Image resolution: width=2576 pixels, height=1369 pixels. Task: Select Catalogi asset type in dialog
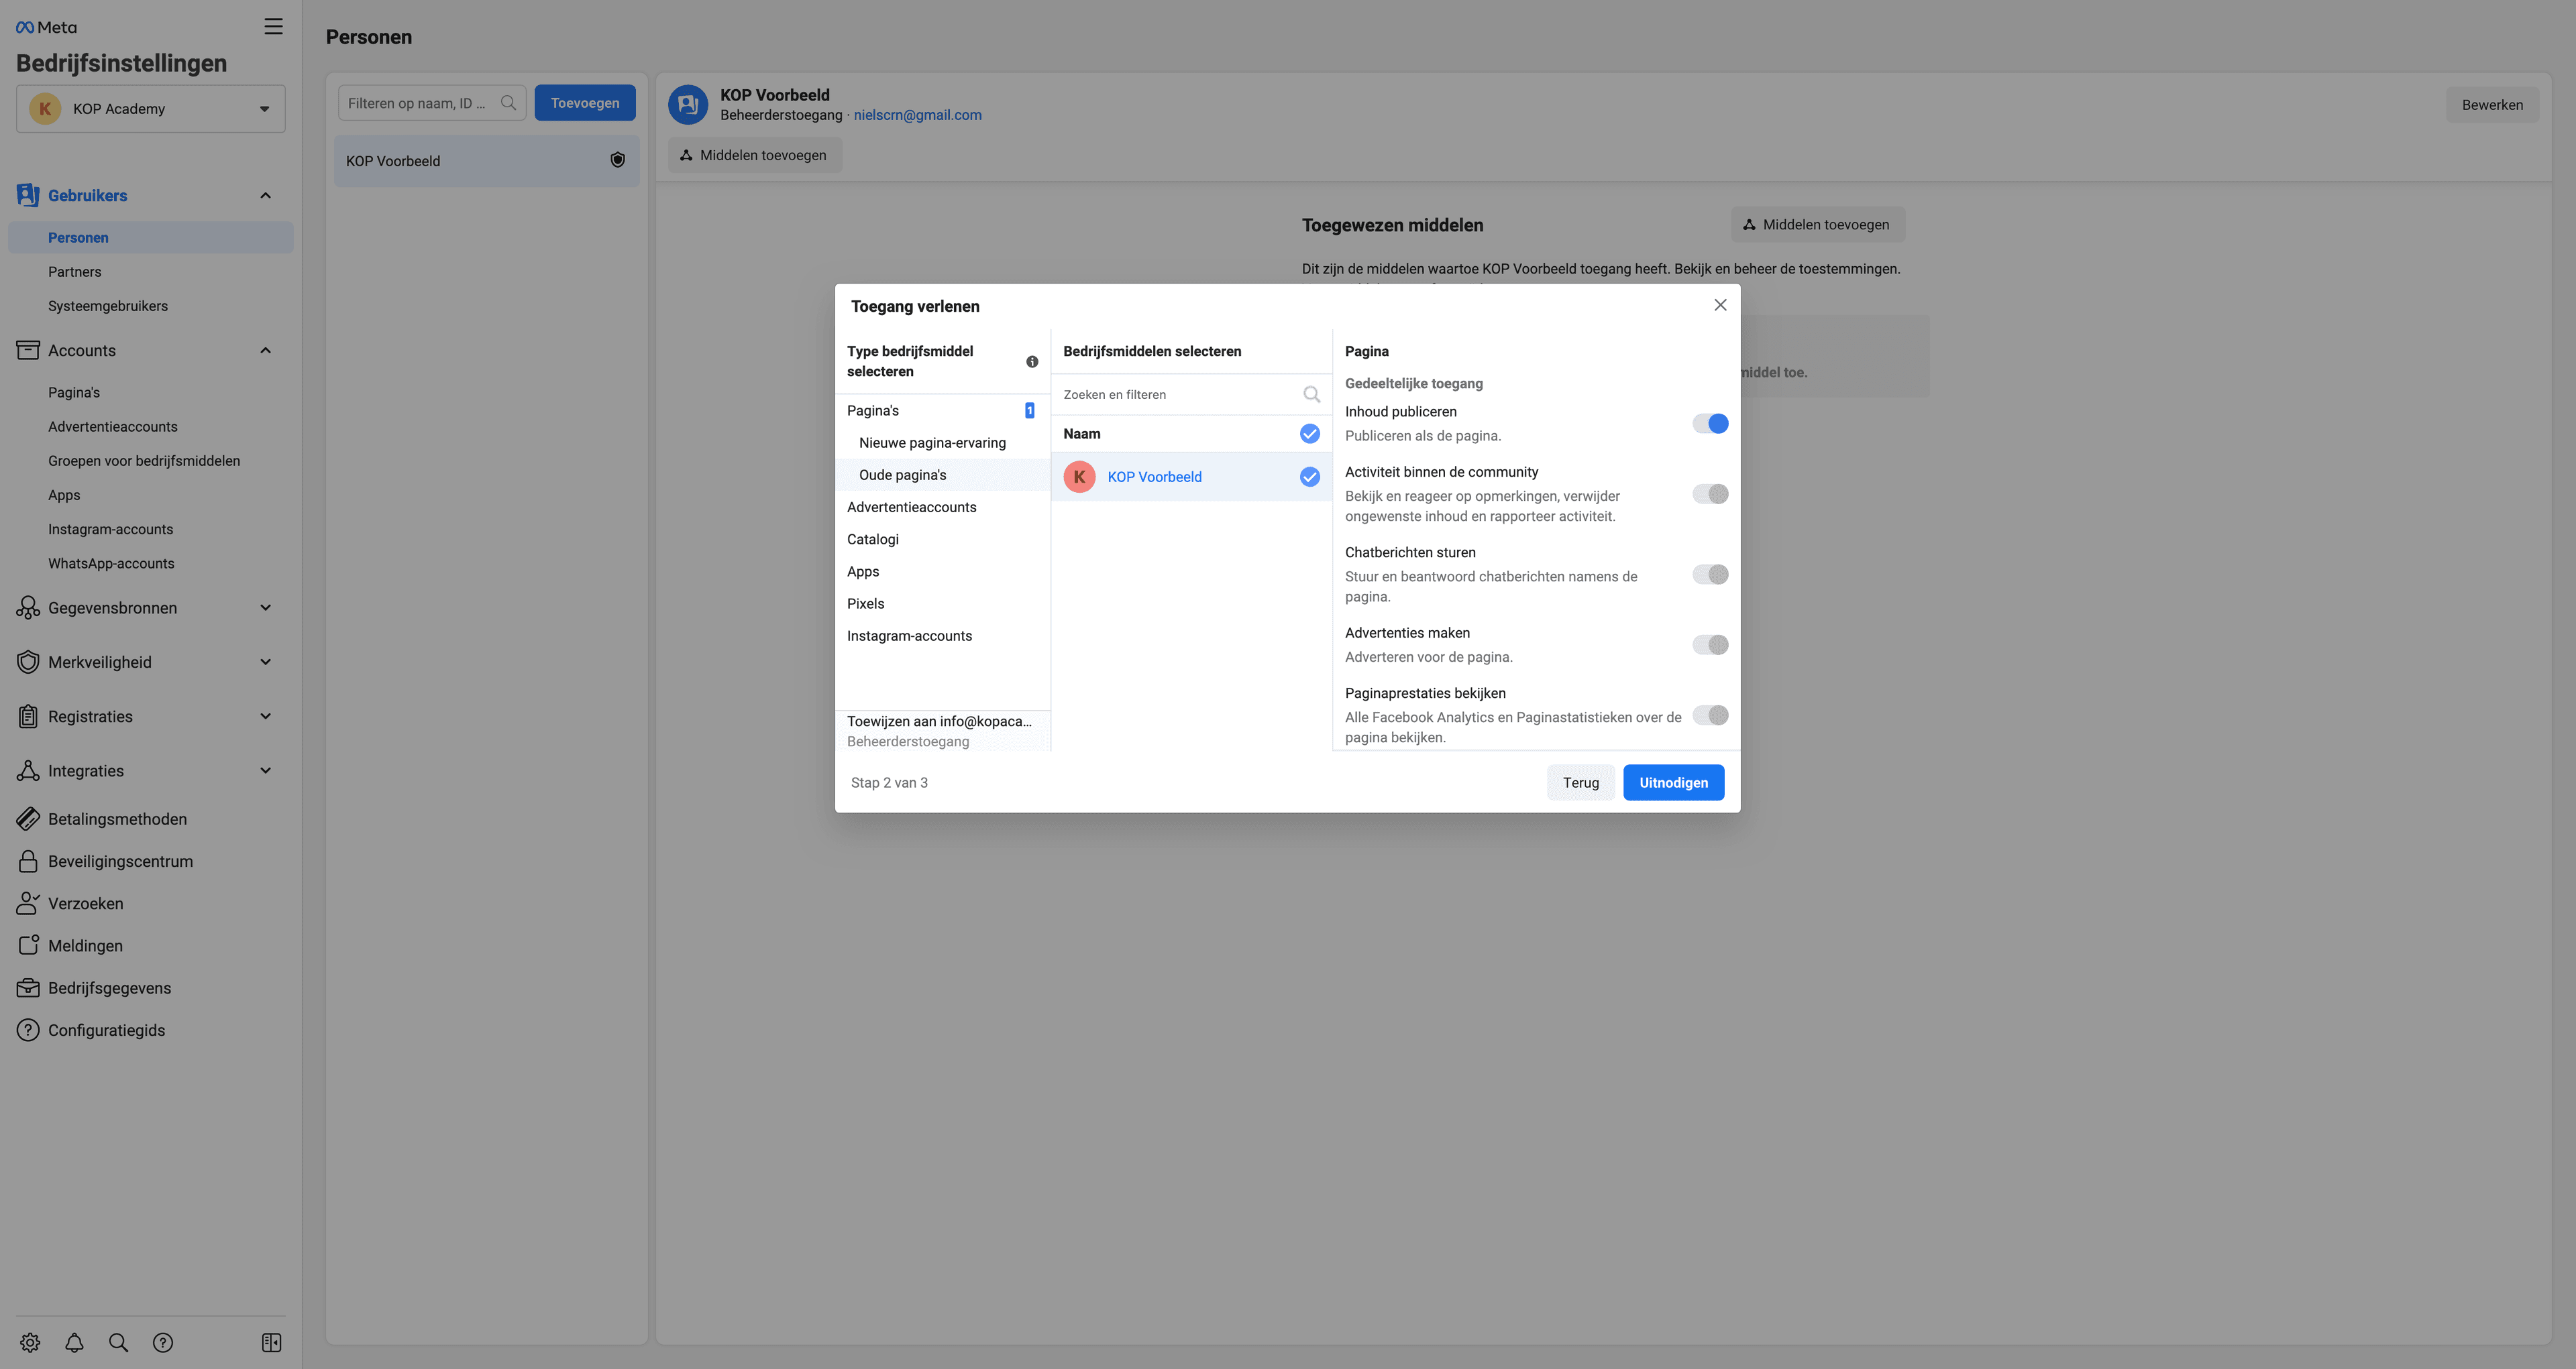coord(942,540)
